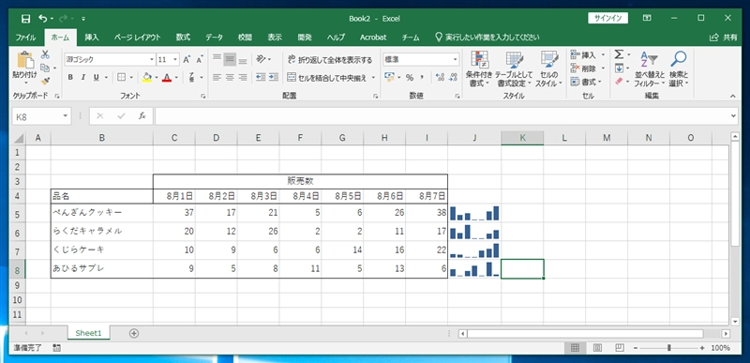The height and width of the screenshot is (363, 750).
Task: Click the Insert Function fx button
Action: click(x=142, y=115)
